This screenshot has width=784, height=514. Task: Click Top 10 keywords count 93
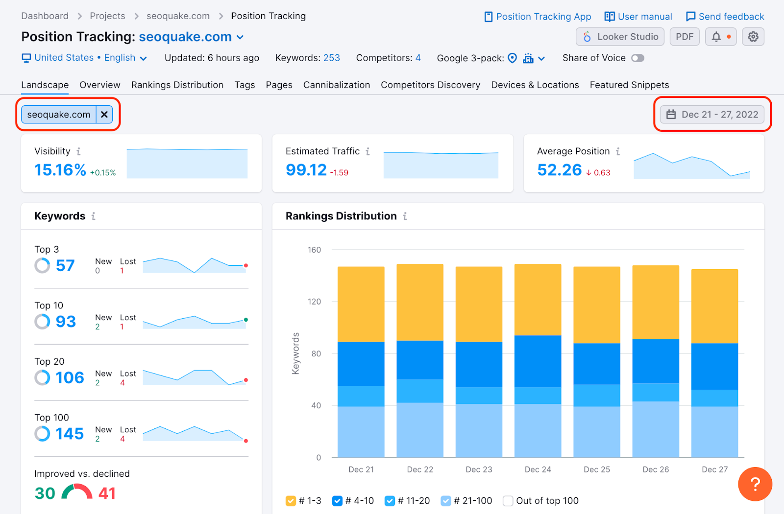coord(66,322)
